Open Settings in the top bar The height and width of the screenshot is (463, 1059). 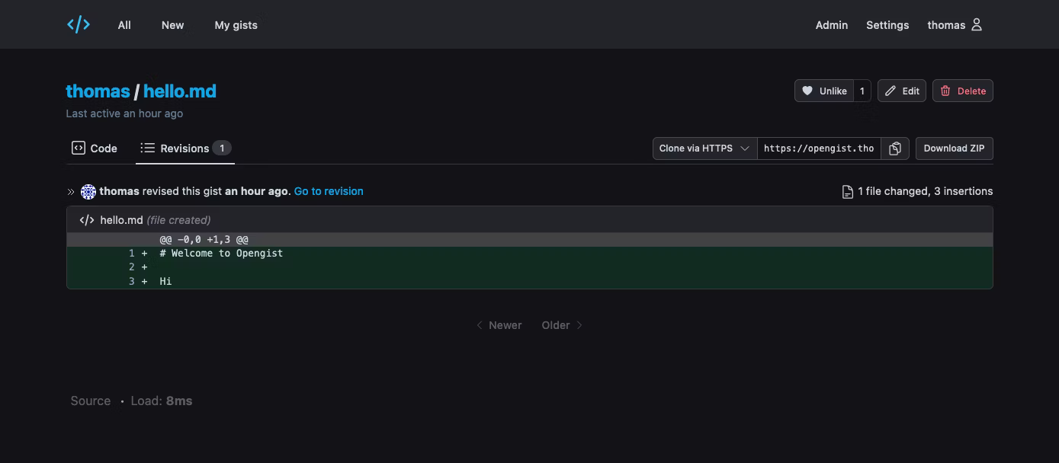[x=887, y=25]
